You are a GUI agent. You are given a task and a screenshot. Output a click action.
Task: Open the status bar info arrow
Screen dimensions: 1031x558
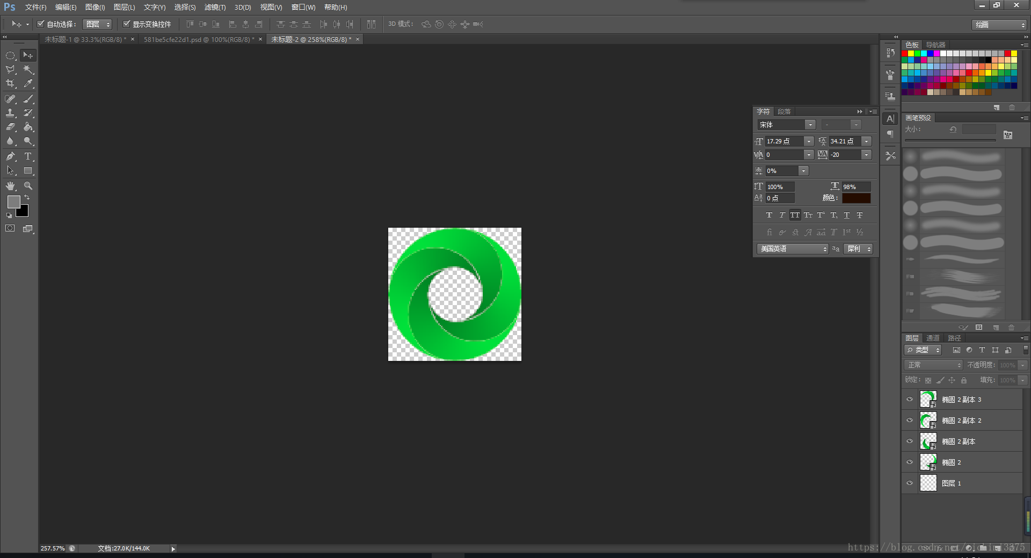[x=173, y=549]
